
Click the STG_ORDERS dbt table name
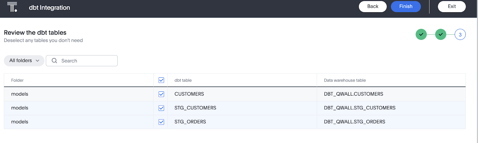190,122
